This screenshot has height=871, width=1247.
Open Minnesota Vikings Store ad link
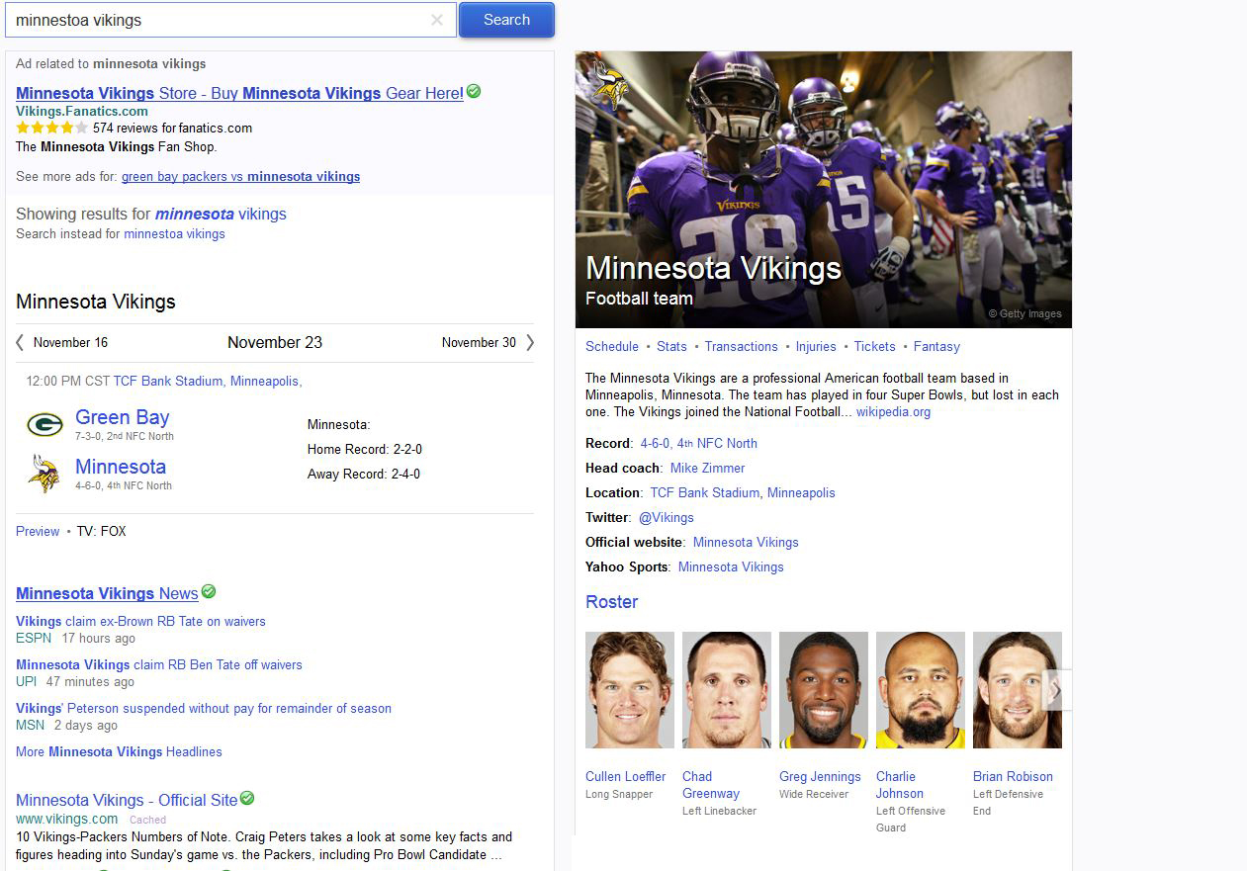239,93
